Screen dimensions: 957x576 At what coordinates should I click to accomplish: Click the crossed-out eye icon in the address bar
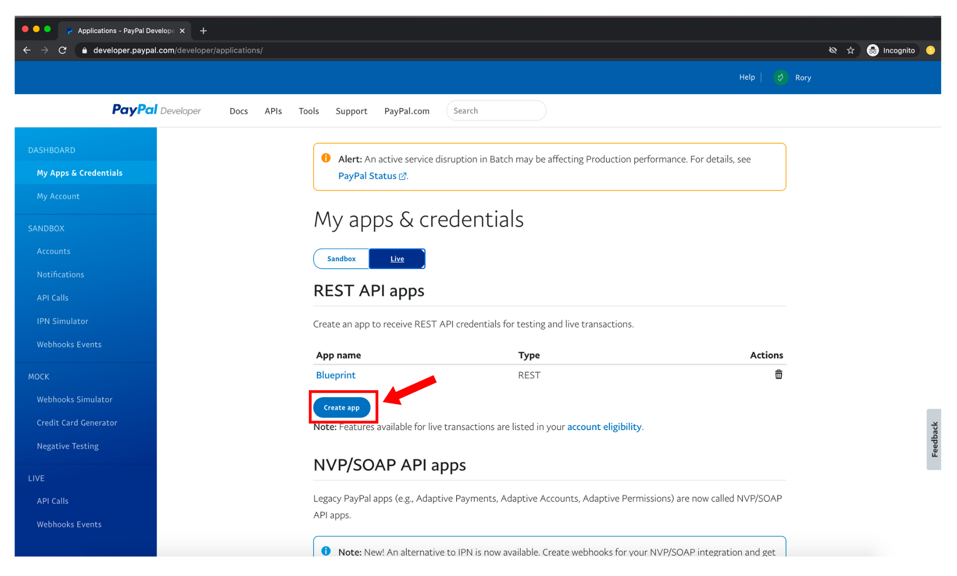coord(833,50)
